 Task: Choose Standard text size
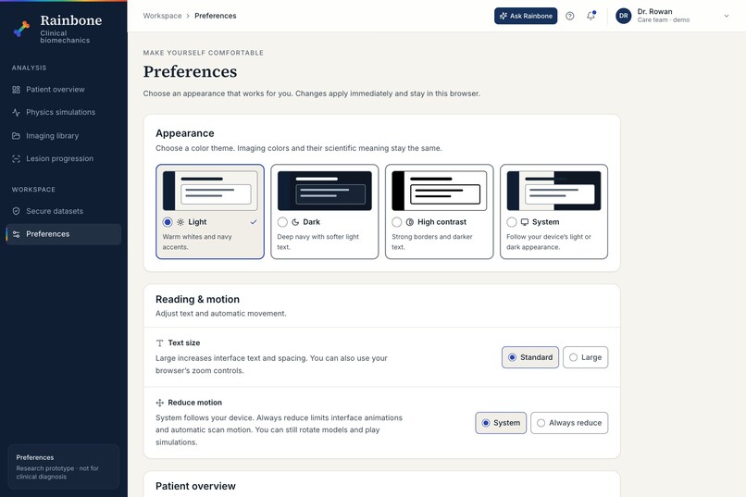tap(530, 357)
